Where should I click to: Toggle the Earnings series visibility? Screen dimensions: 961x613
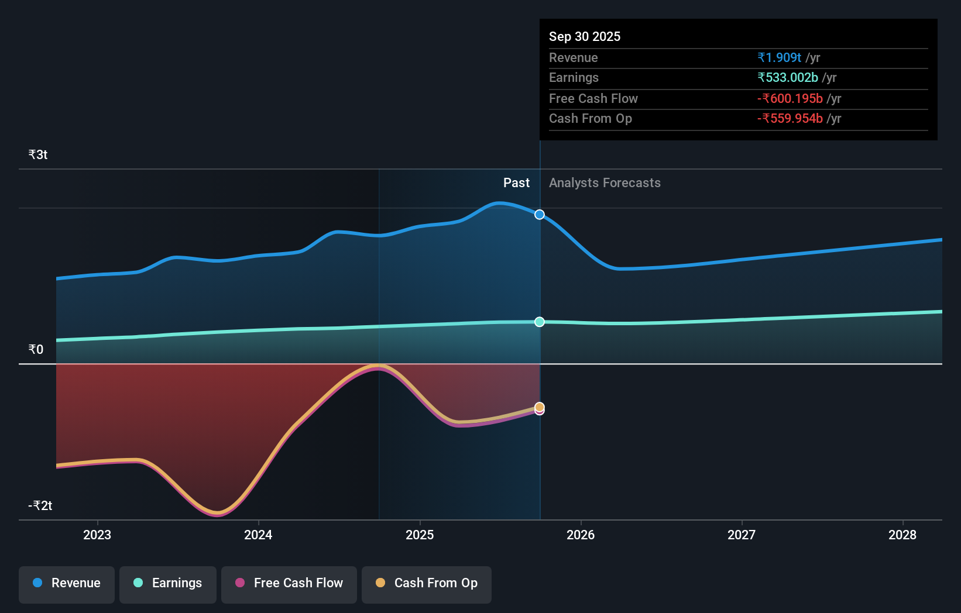(x=168, y=583)
